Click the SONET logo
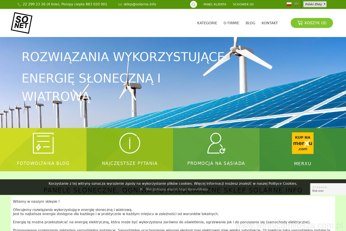Viewport: 346px width, 231px height. [x=22, y=23]
